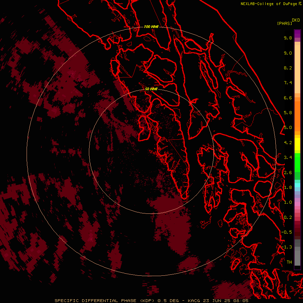This screenshot has width=303, height=303.
Task: Click the -0.5 value on the legend
Action: pyautogui.click(x=287, y=232)
